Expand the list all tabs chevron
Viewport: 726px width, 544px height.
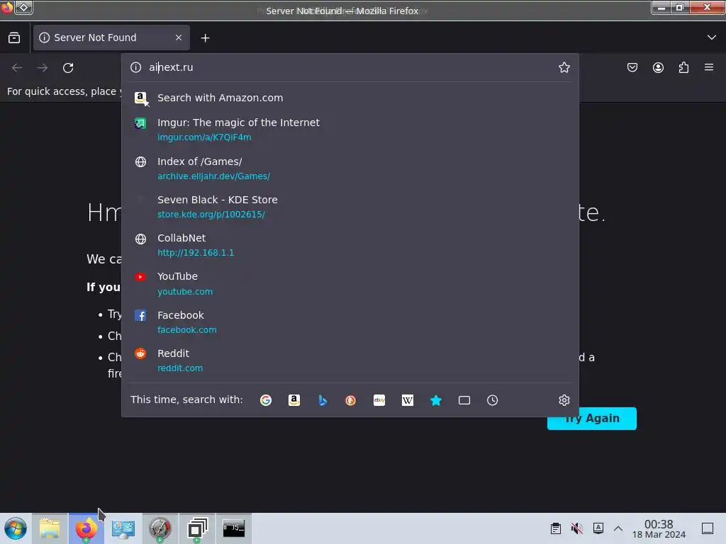(712, 38)
